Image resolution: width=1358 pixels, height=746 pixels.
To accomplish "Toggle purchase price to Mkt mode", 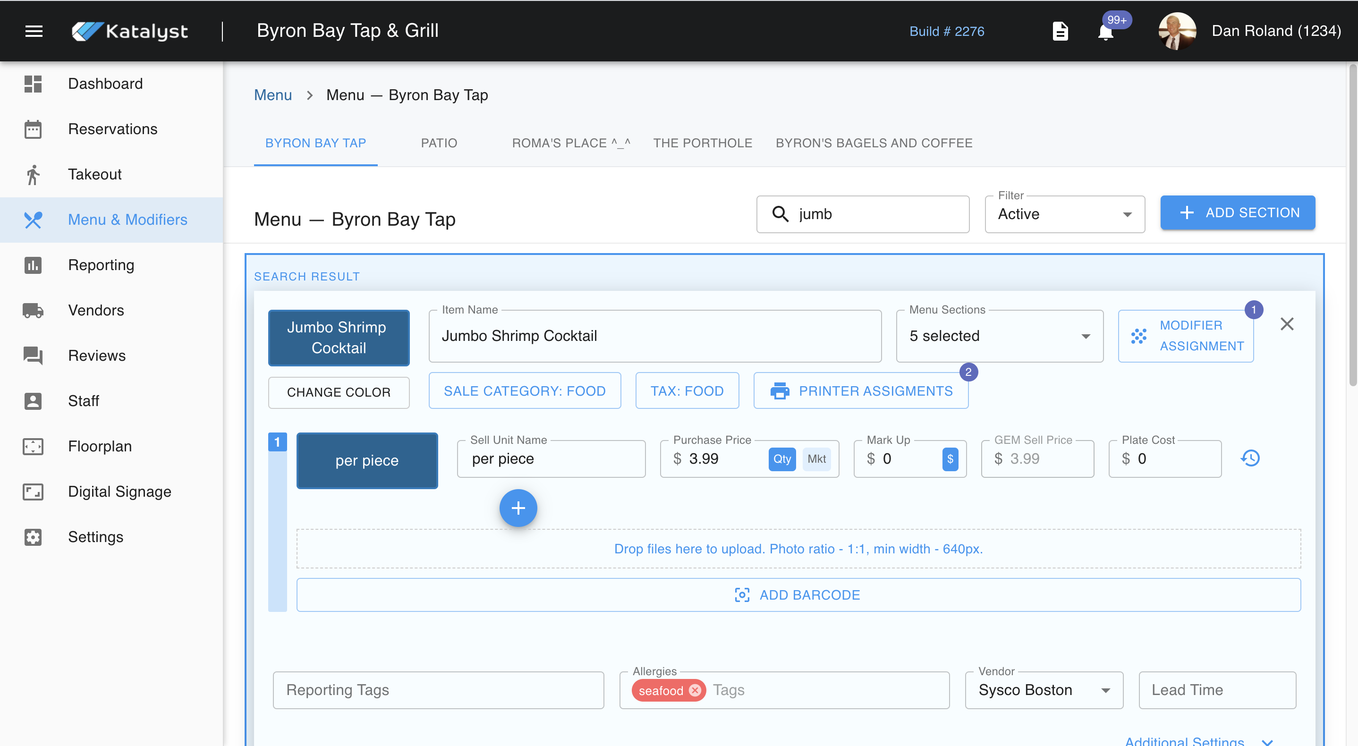I will click(816, 458).
